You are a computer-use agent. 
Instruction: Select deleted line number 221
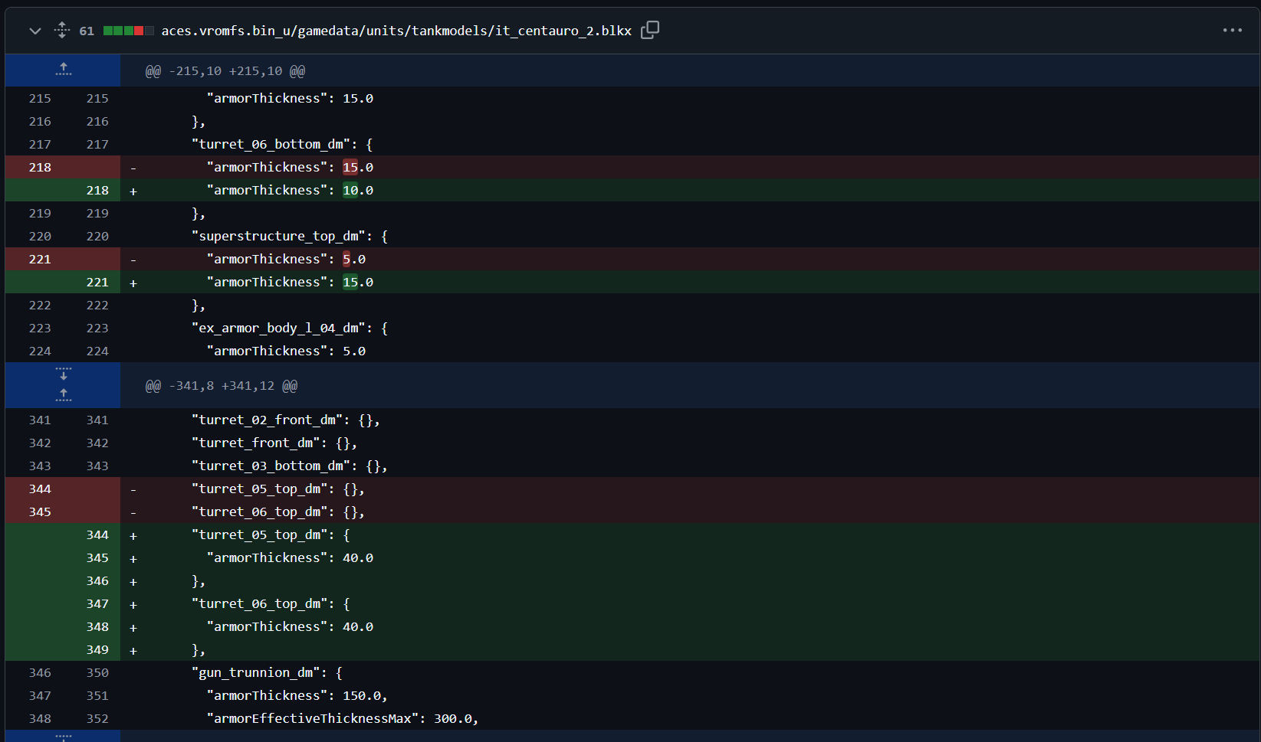pos(40,259)
